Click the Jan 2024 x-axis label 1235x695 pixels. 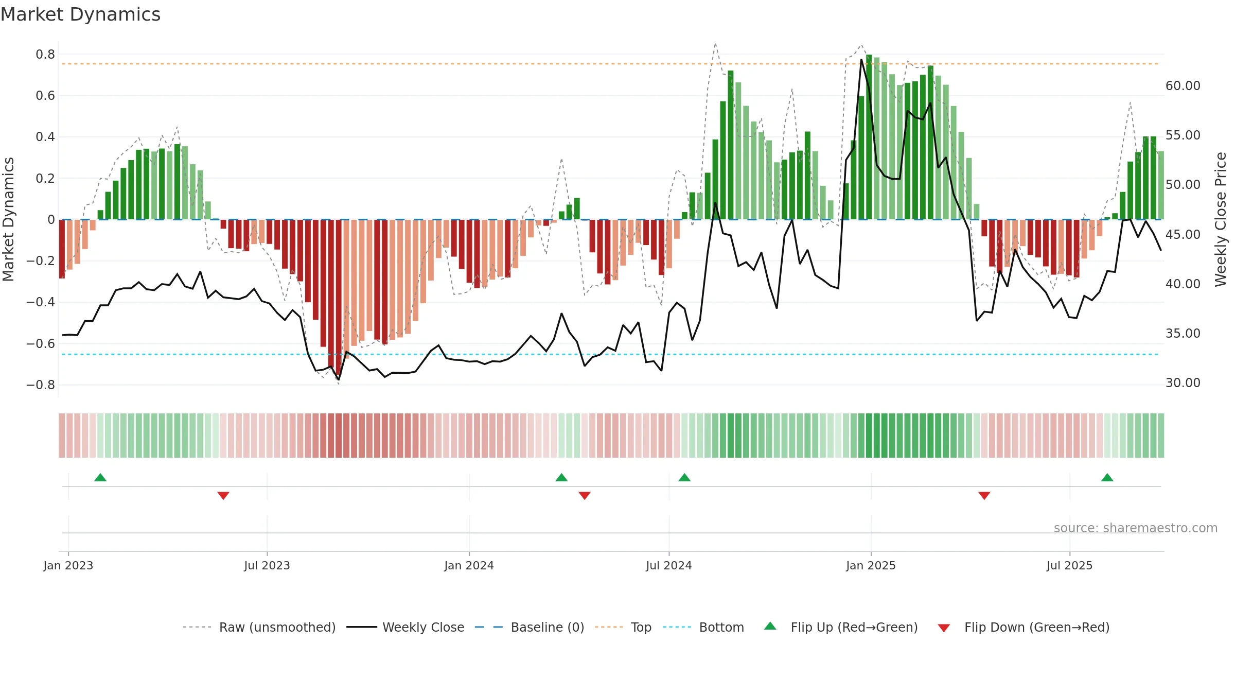point(469,565)
